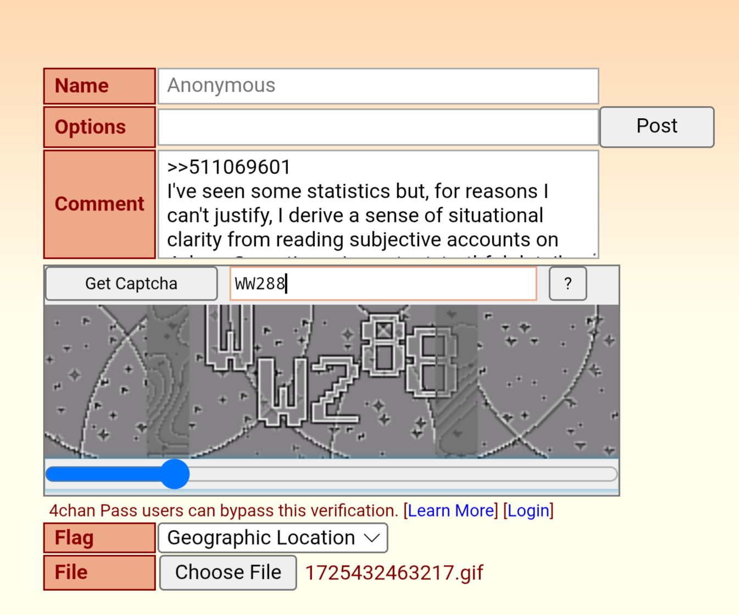Viewport: 739px width, 615px height.
Task: Open captcha help with the ? button
Action: [568, 284]
